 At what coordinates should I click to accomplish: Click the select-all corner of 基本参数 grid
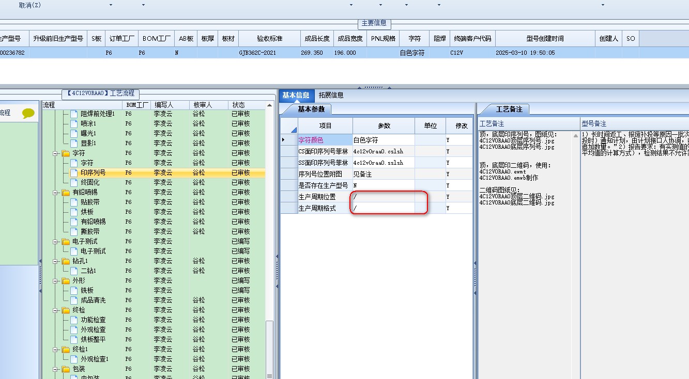point(289,126)
